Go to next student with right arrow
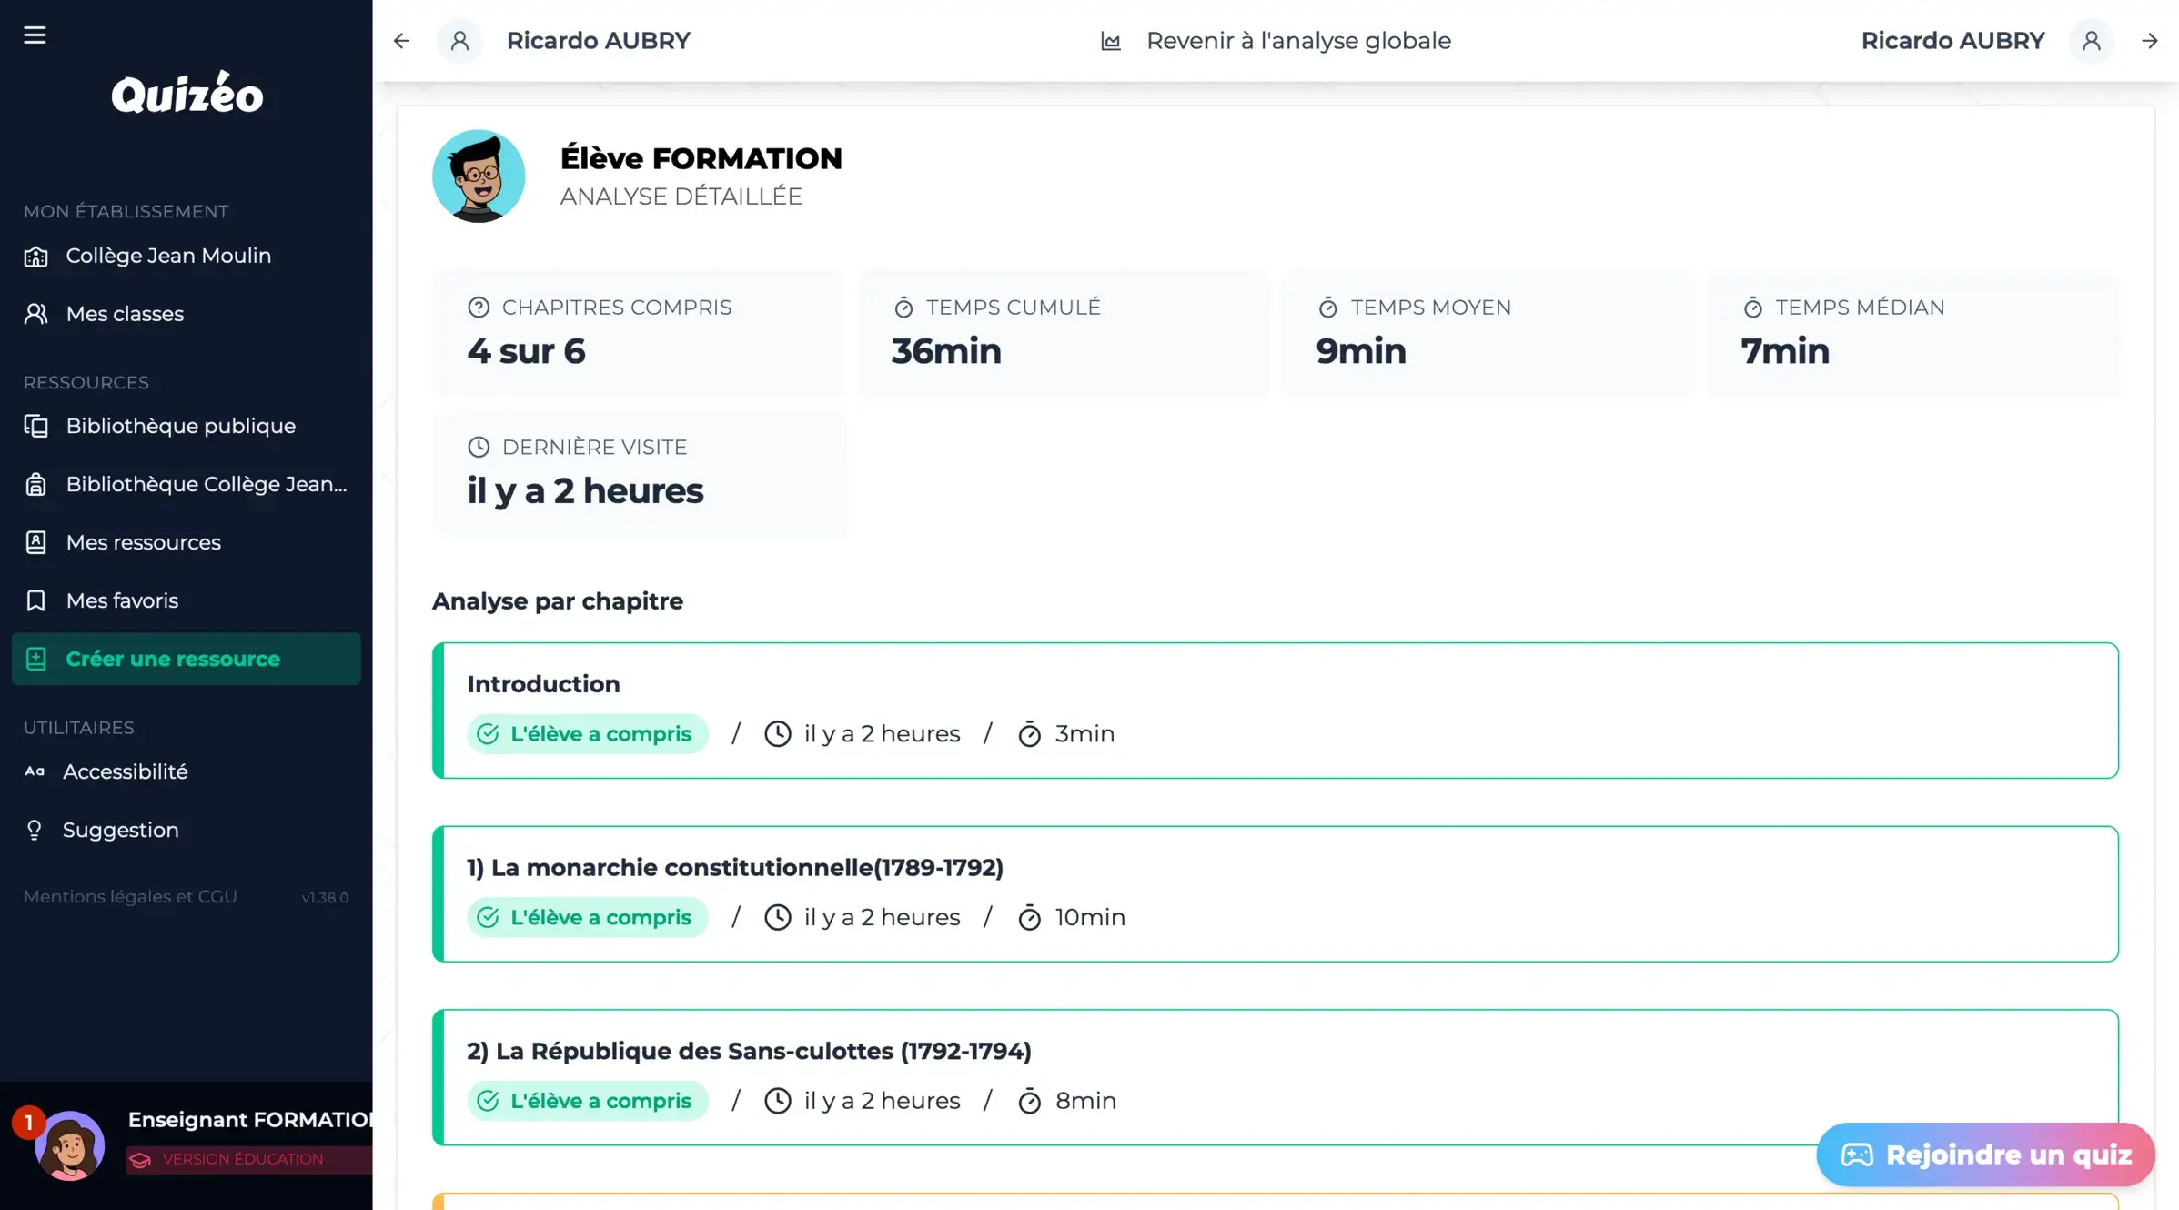This screenshot has width=2179, height=1210. [x=2149, y=41]
